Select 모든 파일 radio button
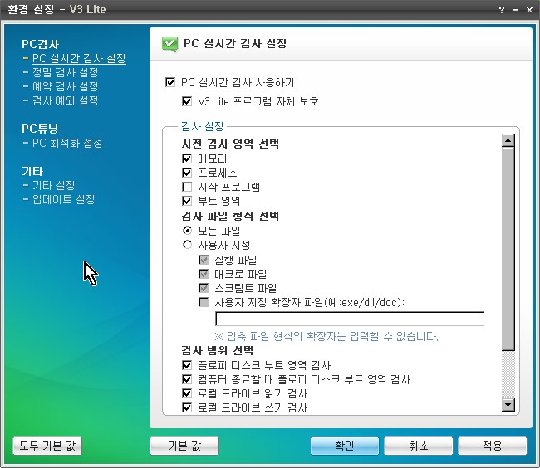This screenshot has height=468, width=540. click(187, 231)
